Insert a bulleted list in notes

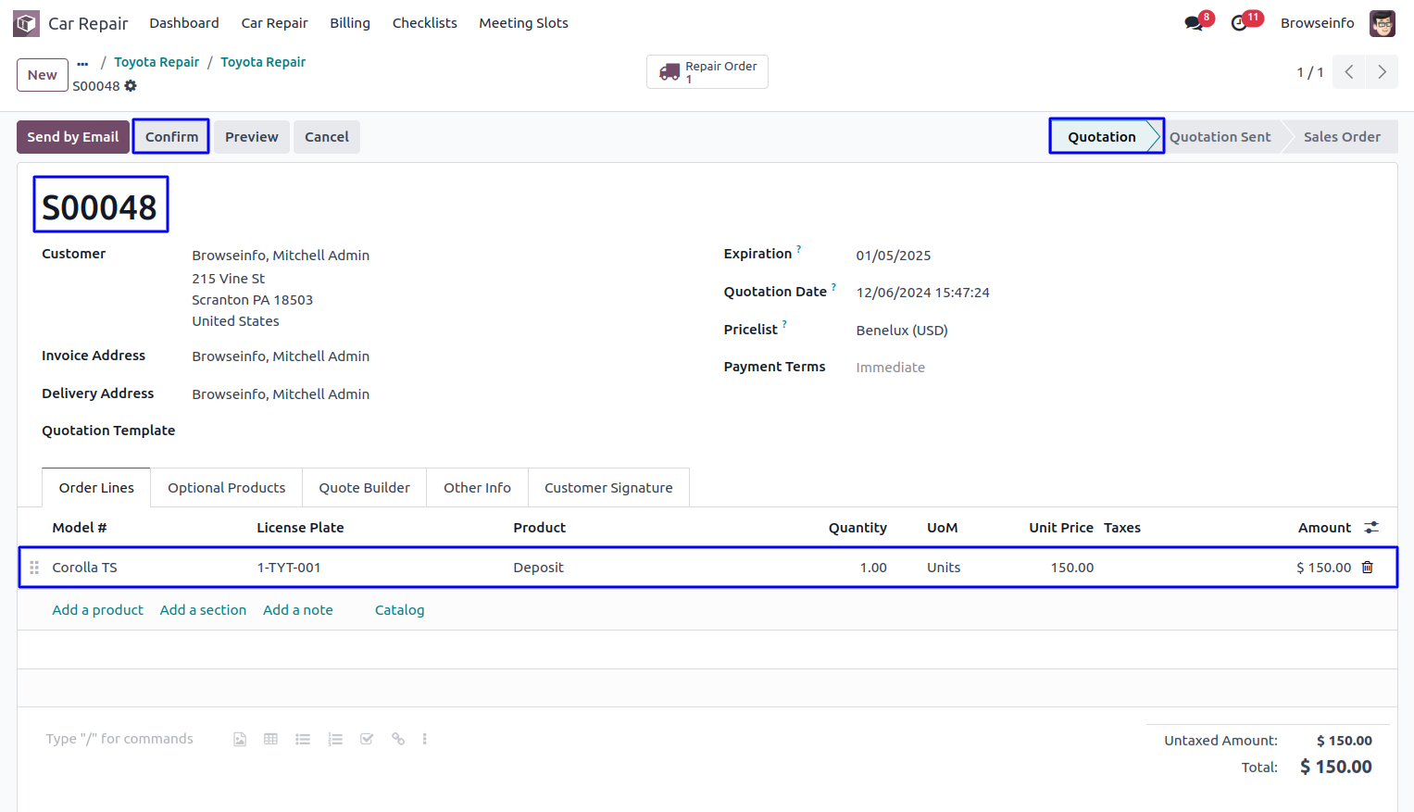click(303, 739)
